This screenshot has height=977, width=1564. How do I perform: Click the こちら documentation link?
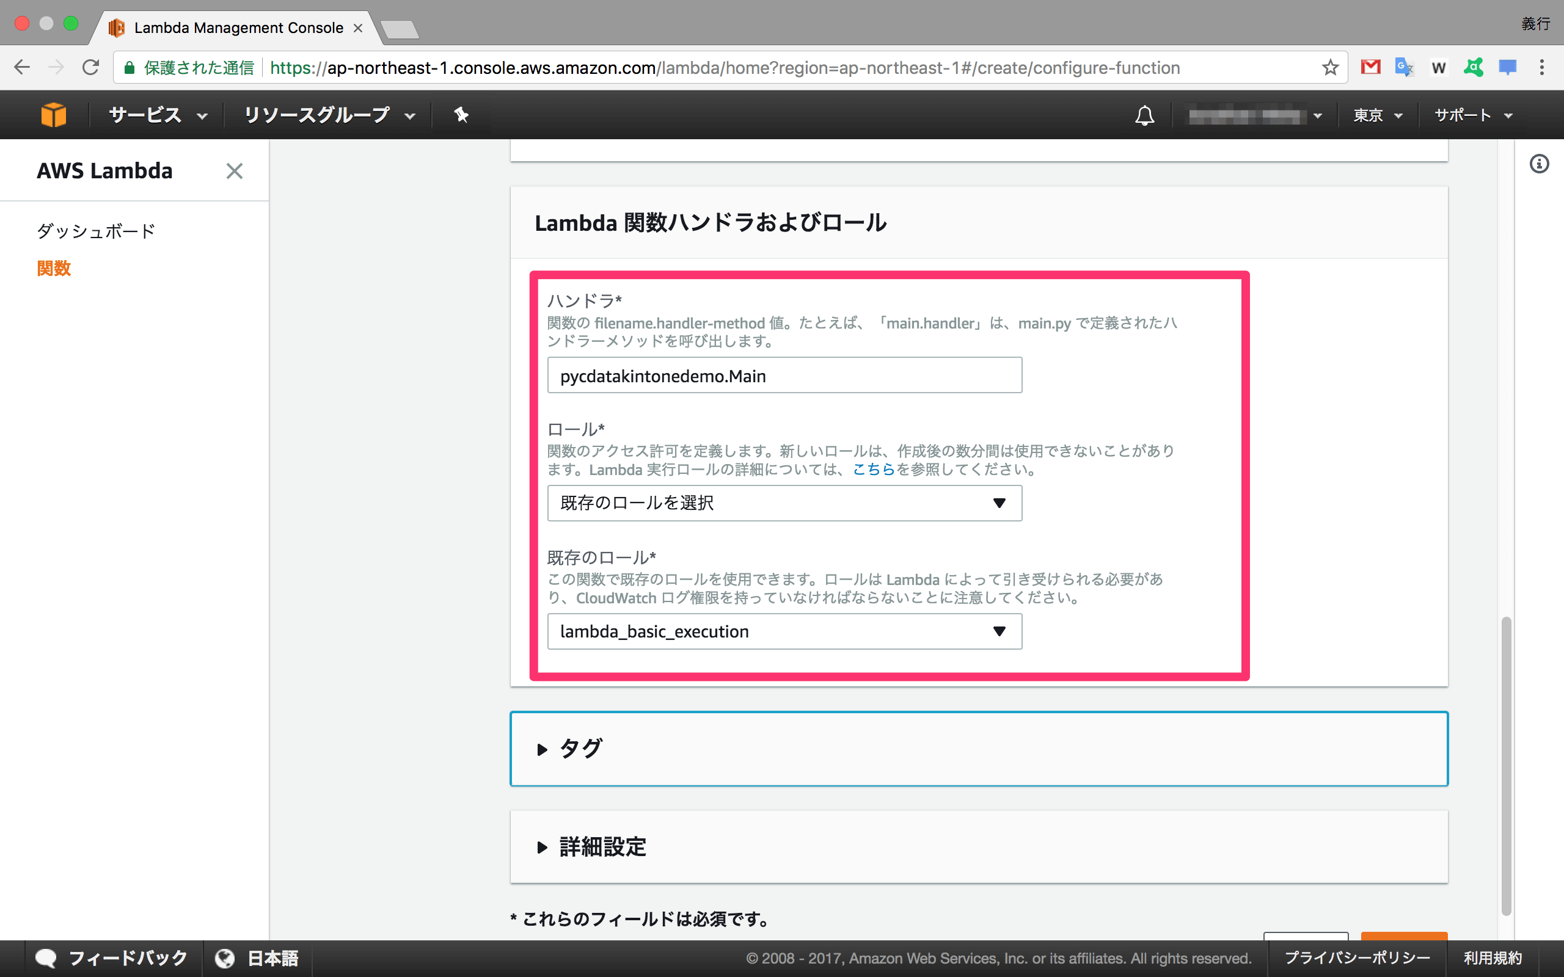coord(873,470)
